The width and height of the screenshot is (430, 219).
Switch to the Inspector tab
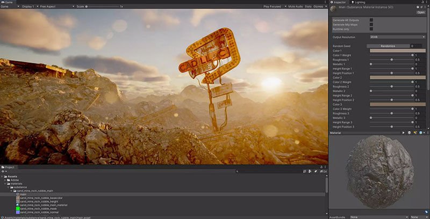pyautogui.click(x=338, y=2)
